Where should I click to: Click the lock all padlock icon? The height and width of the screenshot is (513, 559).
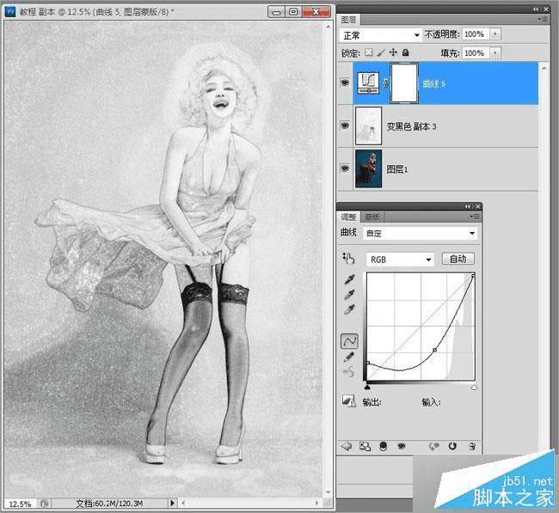[405, 52]
